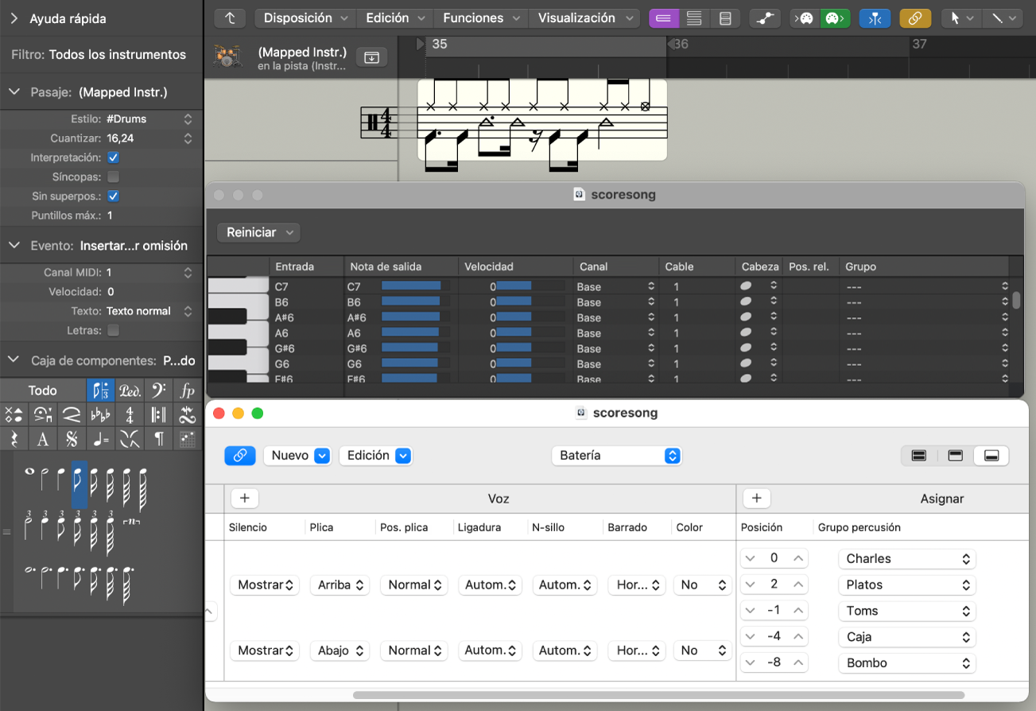
Task: Click the Todo button in component box
Action: 43,390
